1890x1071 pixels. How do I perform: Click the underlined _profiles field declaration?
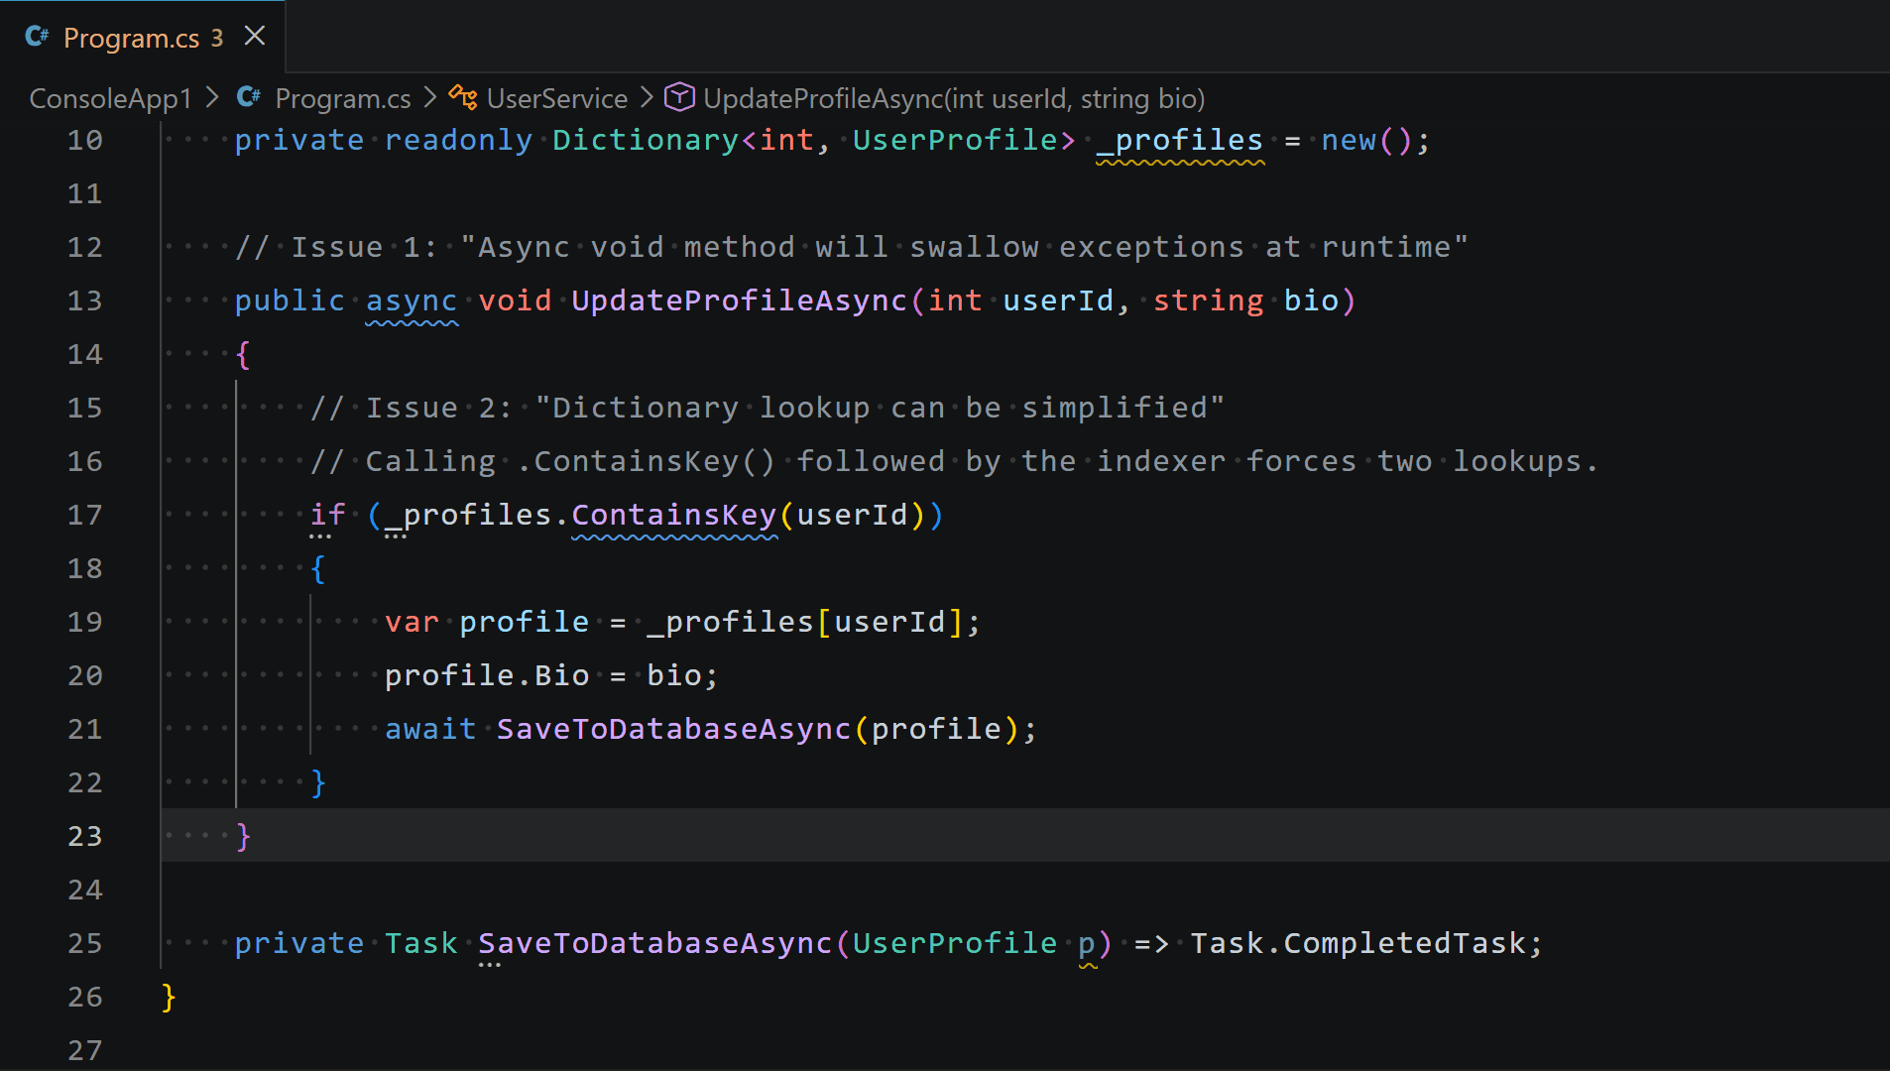[1180, 140]
